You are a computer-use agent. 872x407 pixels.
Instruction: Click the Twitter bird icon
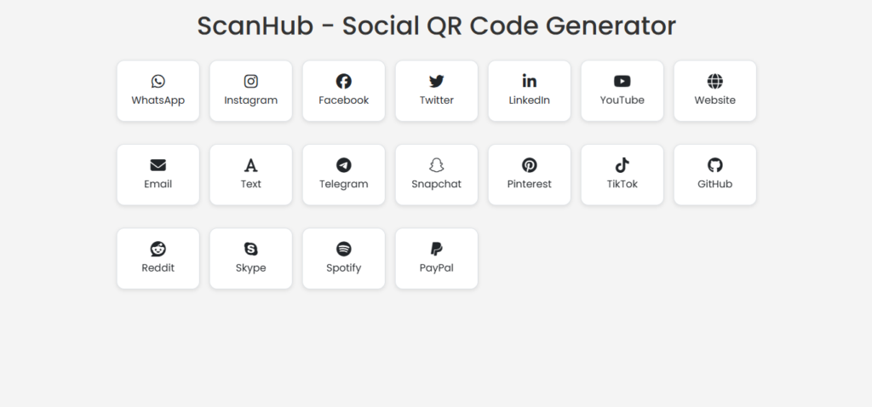pos(437,81)
